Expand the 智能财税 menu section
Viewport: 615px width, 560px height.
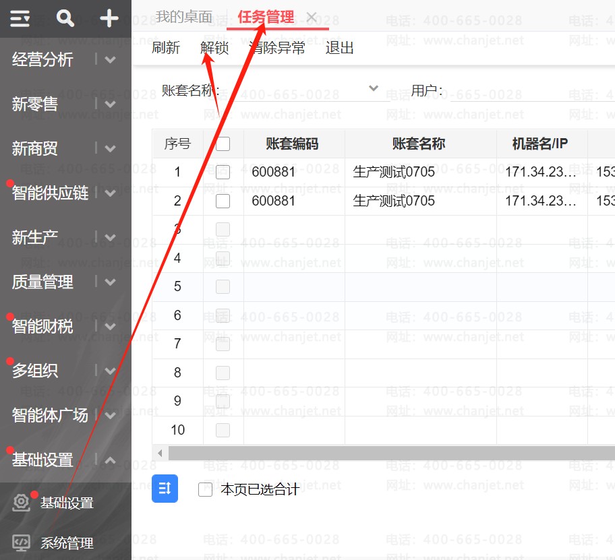tap(111, 328)
